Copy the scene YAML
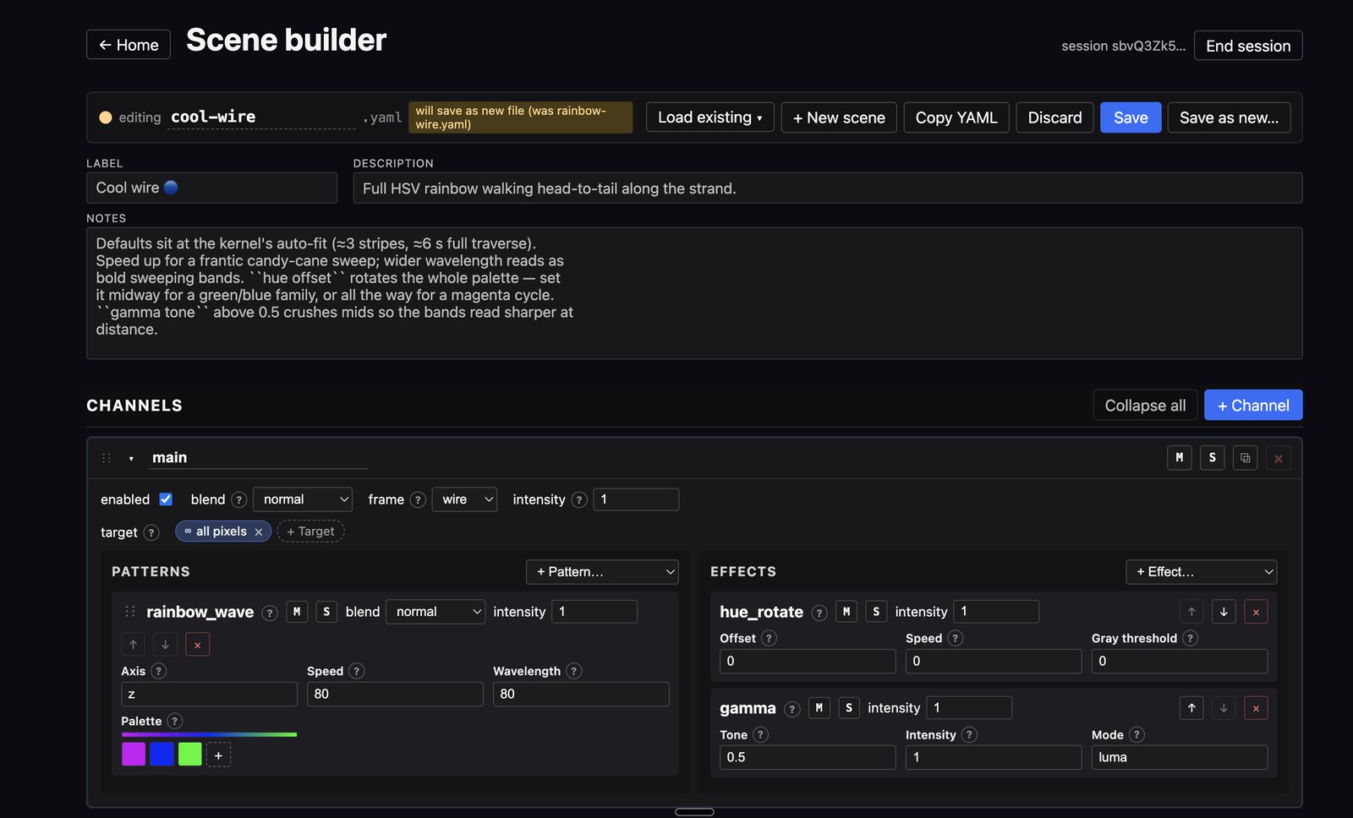The image size is (1353, 818). tap(956, 117)
